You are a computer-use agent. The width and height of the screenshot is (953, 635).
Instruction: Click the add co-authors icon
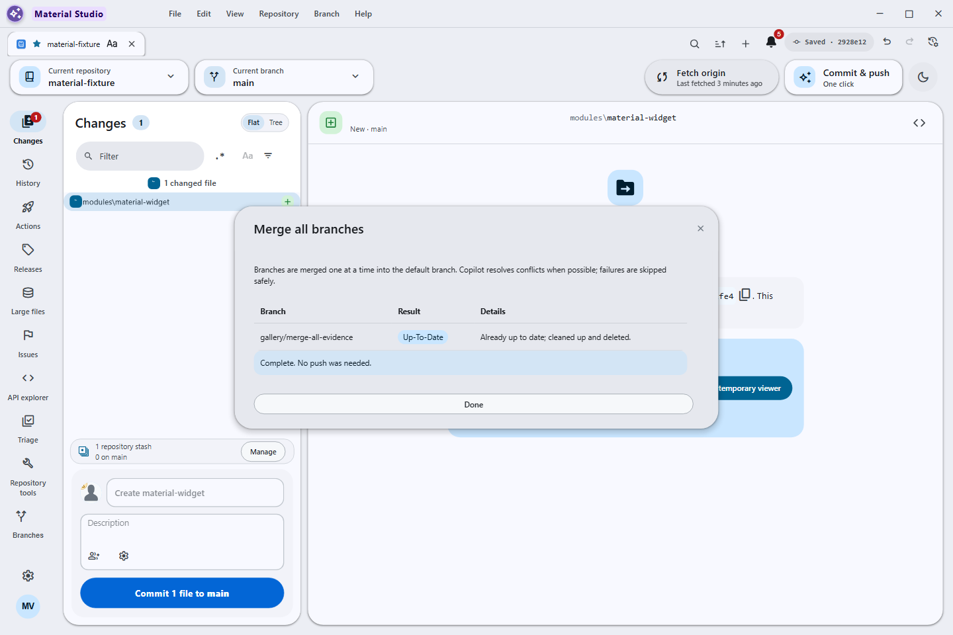pos(94,556)
